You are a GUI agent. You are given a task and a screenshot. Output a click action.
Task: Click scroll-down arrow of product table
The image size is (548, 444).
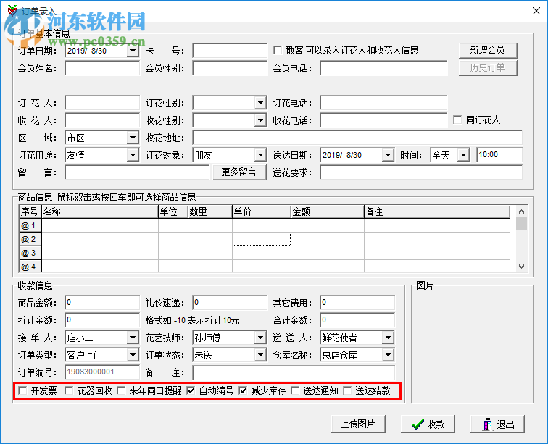tap(521, 267)
